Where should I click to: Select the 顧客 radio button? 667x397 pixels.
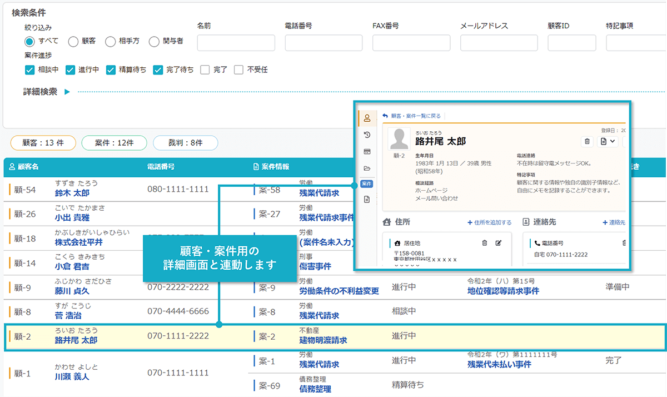(x=73, y=41)
